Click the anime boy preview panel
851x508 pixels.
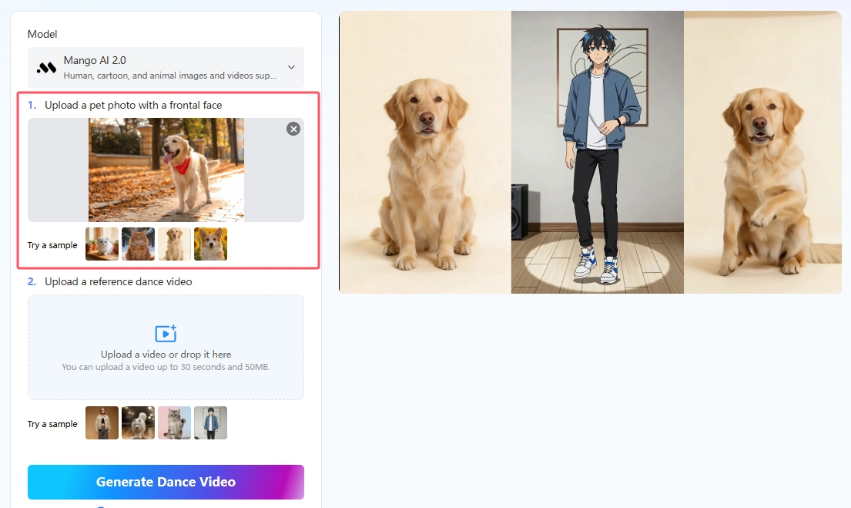[x=597, y=152]
